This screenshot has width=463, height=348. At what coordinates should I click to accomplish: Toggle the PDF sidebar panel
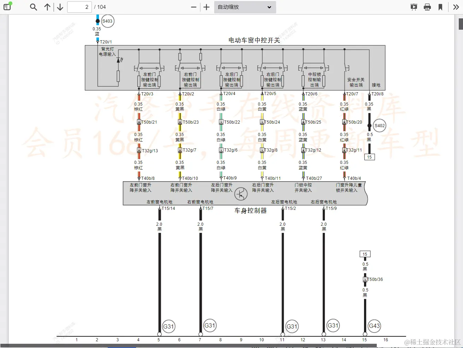coord(7,7)
